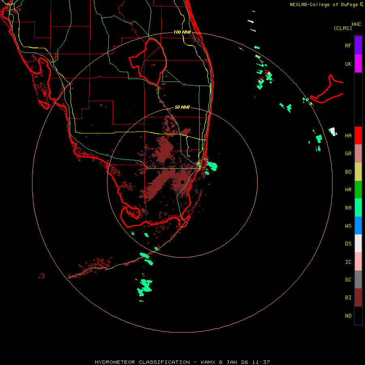
Task: Select the GR pink legend swatch
Action: (x=358, y=154)
